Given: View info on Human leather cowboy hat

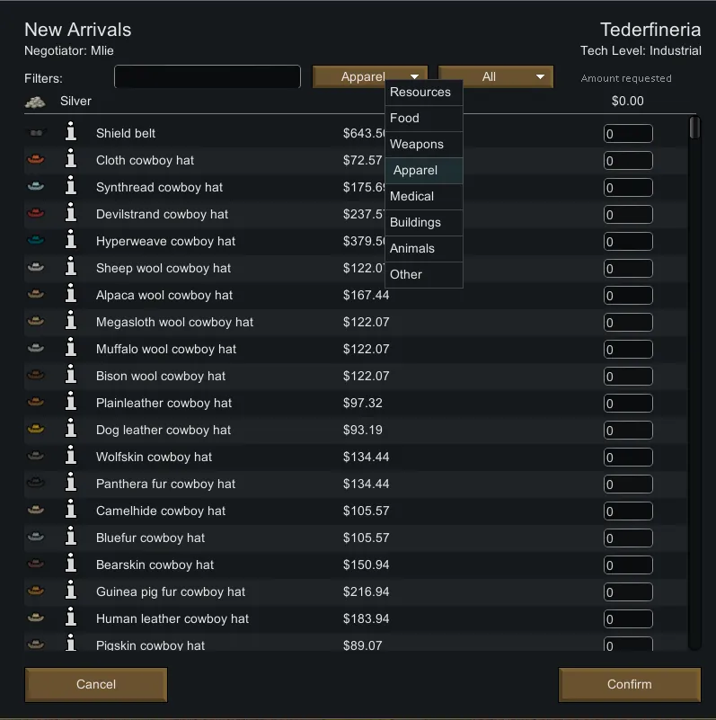Looking at the screenshot, I should (x=71, y=618).
